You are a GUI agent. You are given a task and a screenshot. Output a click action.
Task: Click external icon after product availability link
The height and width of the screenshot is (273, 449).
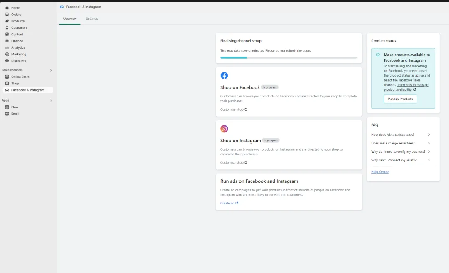[414, 89]
